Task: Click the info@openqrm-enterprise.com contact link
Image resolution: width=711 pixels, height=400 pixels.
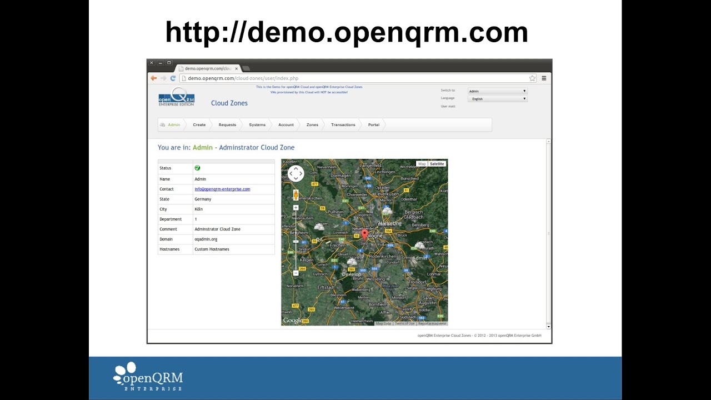Action: coord(222,189)
